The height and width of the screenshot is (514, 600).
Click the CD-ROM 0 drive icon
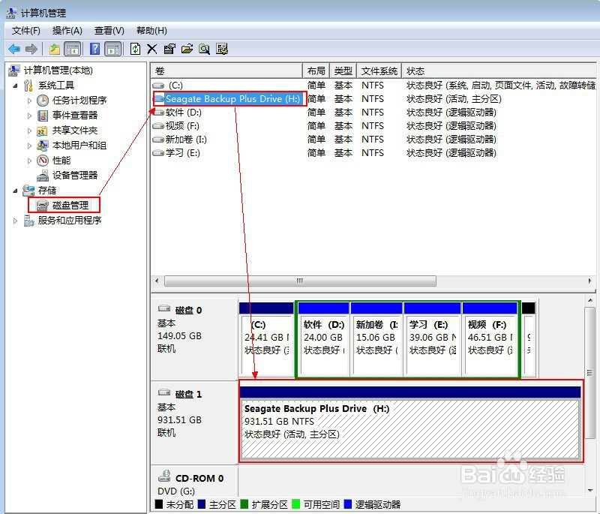tap(164, 476)
